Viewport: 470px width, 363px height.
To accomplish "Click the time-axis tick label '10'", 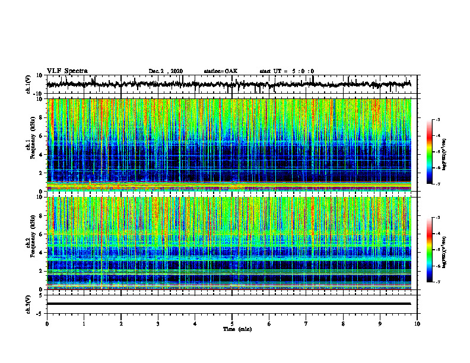I will (x=417, y=324).
